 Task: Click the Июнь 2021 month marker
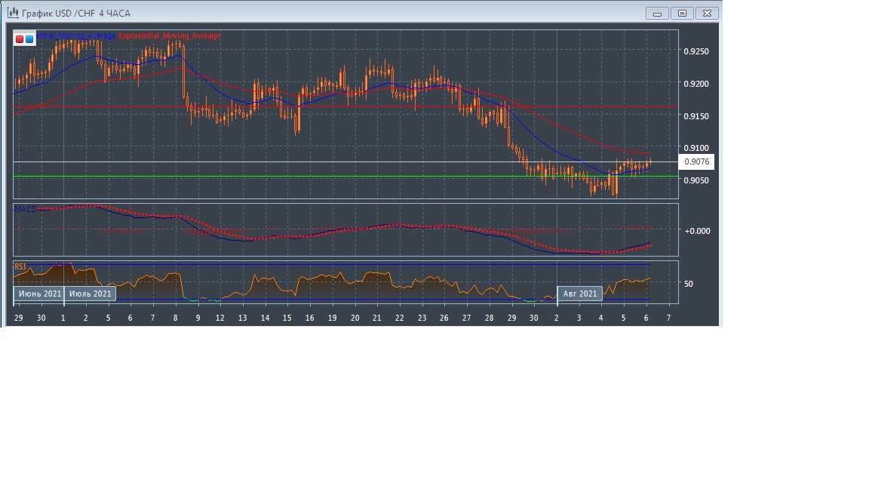(x=39, y=294)
